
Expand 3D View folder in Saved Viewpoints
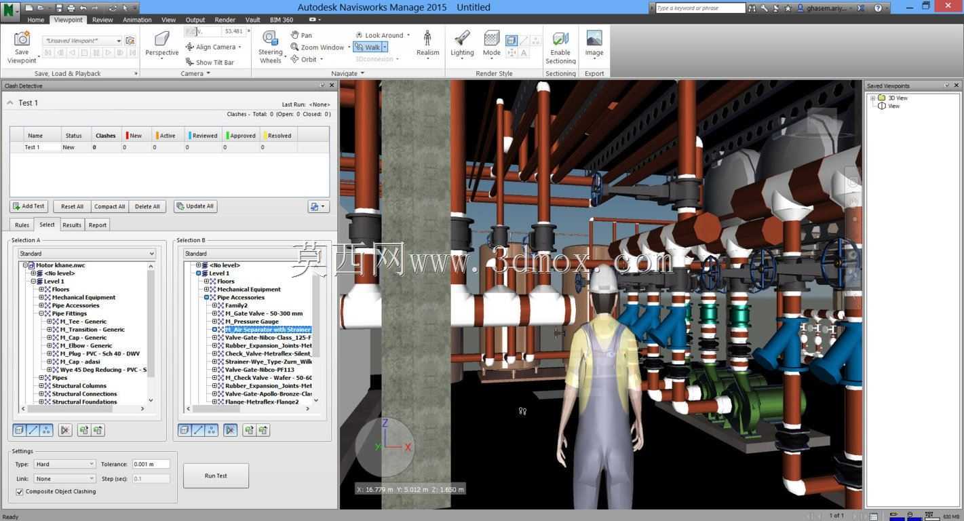tap(873, 98)
